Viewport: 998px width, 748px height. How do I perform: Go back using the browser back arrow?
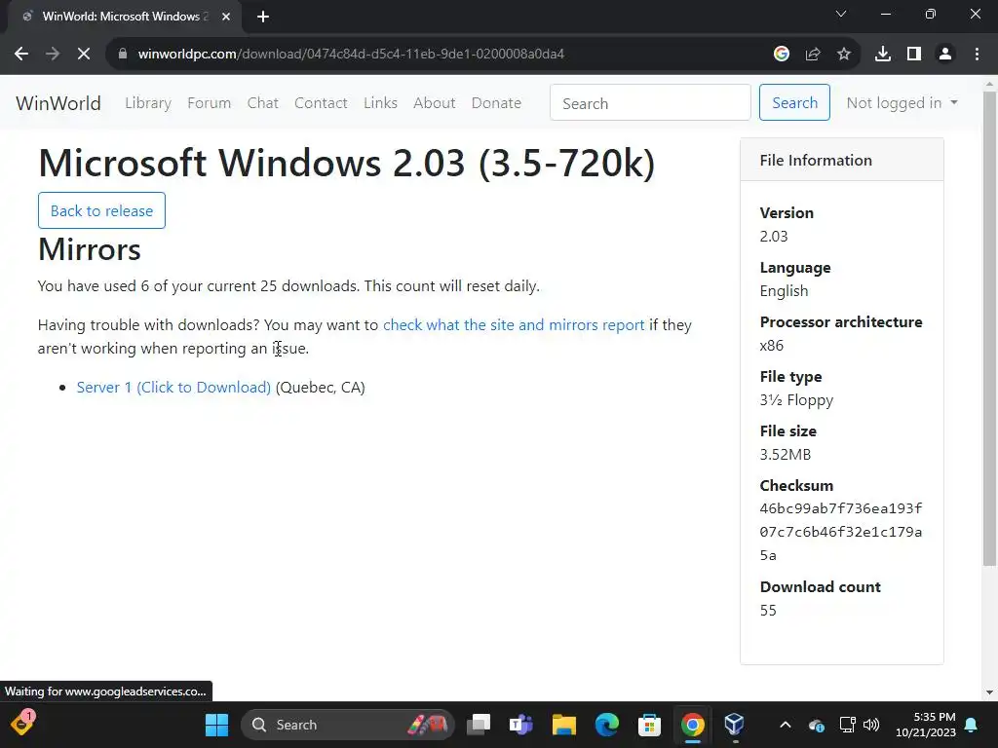pyautogui.click(x=21, y=55)
